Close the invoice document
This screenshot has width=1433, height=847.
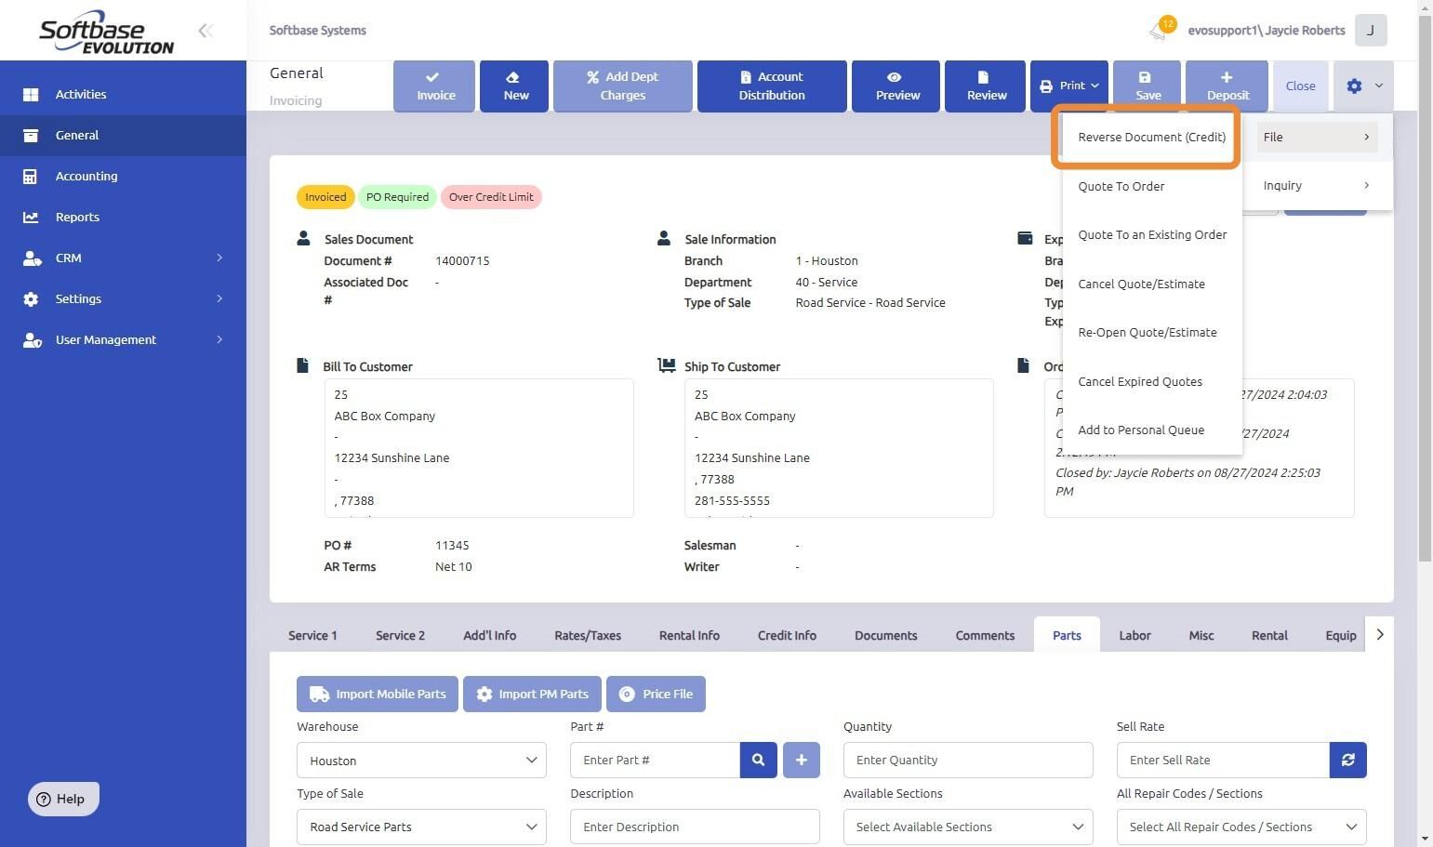click(x=1300, y=86)
